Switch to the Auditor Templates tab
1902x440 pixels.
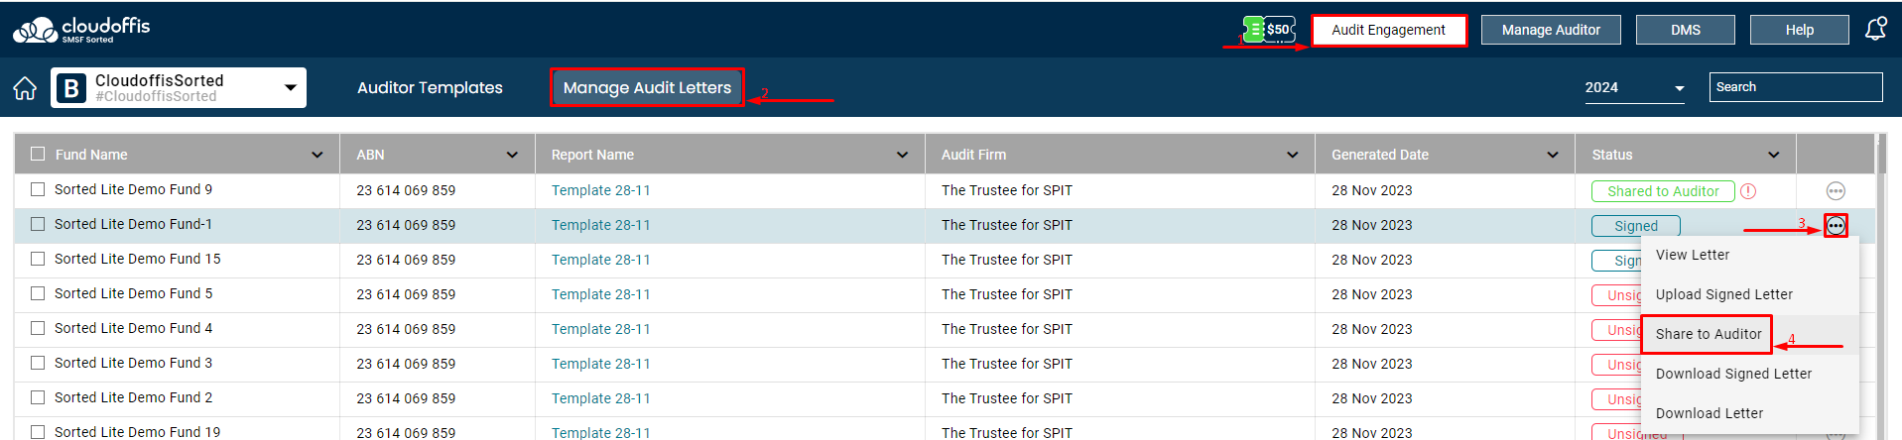pyautogui.click(x=430, y=87)
